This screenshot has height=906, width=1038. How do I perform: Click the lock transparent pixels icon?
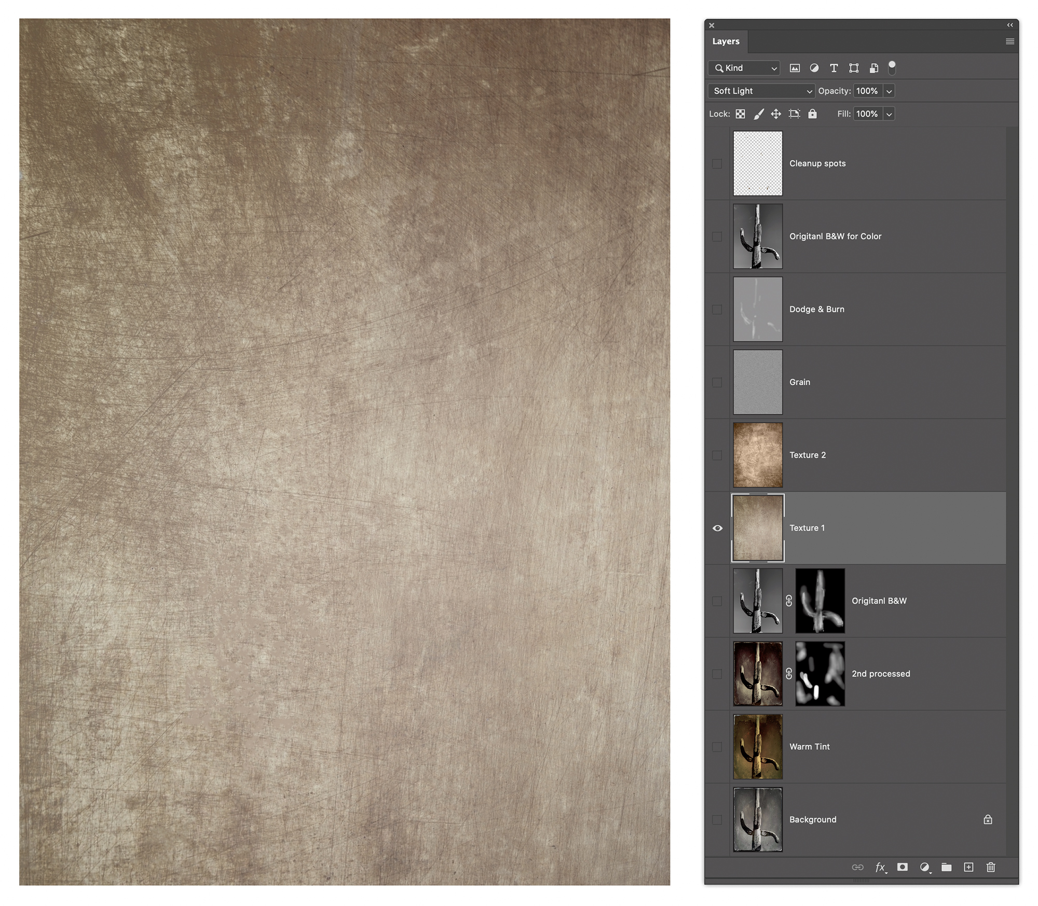click(x=740, y=114)
